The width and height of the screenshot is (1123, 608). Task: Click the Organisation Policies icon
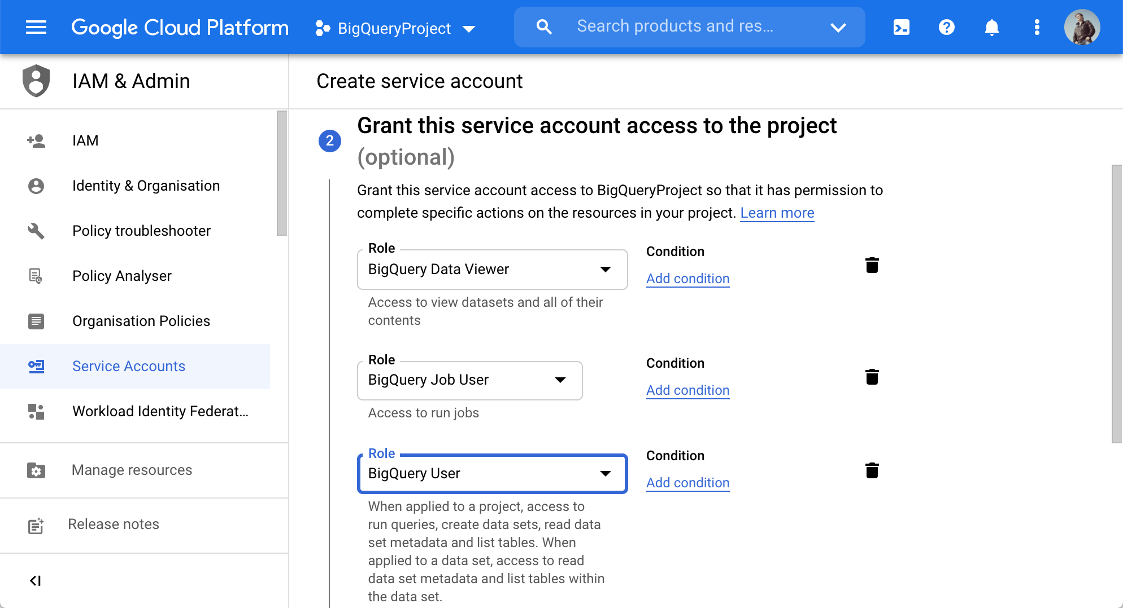coord(36,321)
